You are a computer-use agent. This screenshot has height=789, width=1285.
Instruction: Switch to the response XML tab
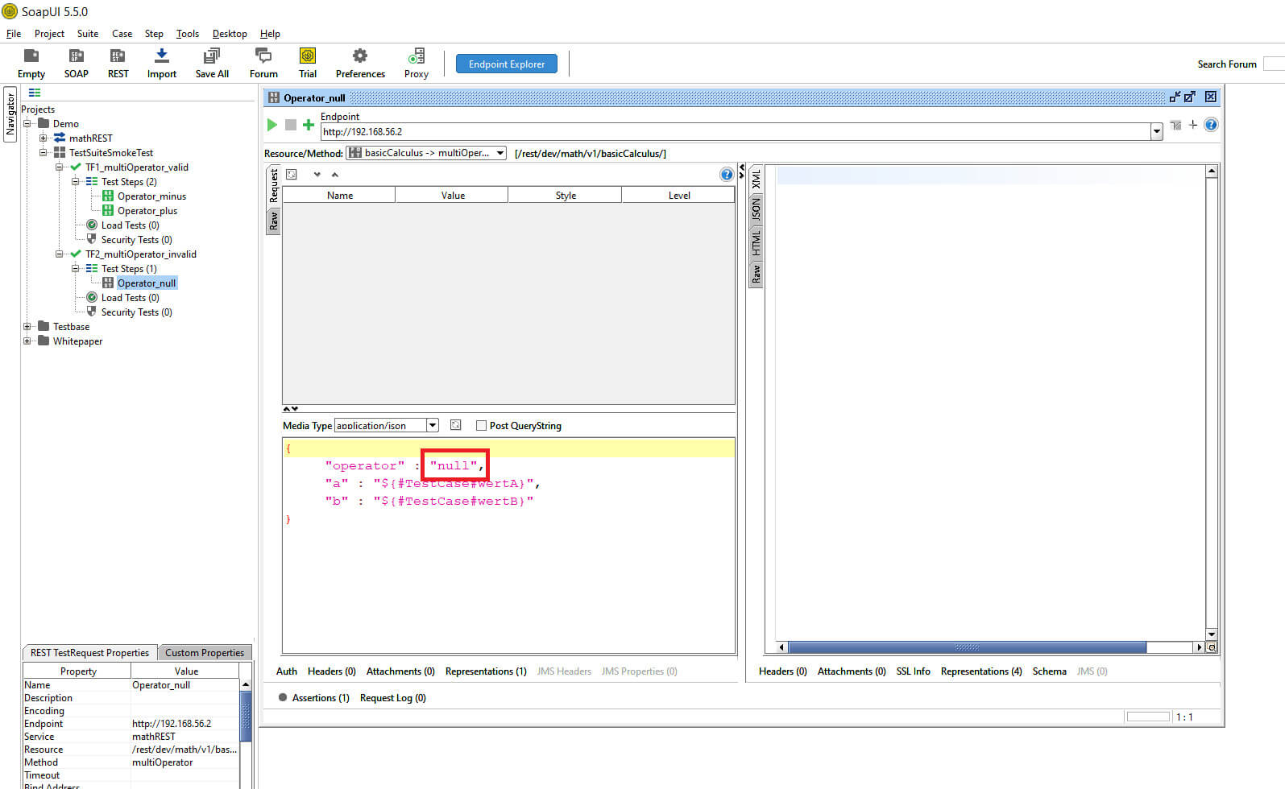pyautogui.click(x=756, y=179)
